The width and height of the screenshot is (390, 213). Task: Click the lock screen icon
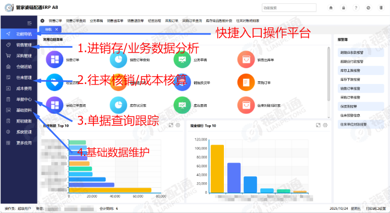(x=343, y=8)
